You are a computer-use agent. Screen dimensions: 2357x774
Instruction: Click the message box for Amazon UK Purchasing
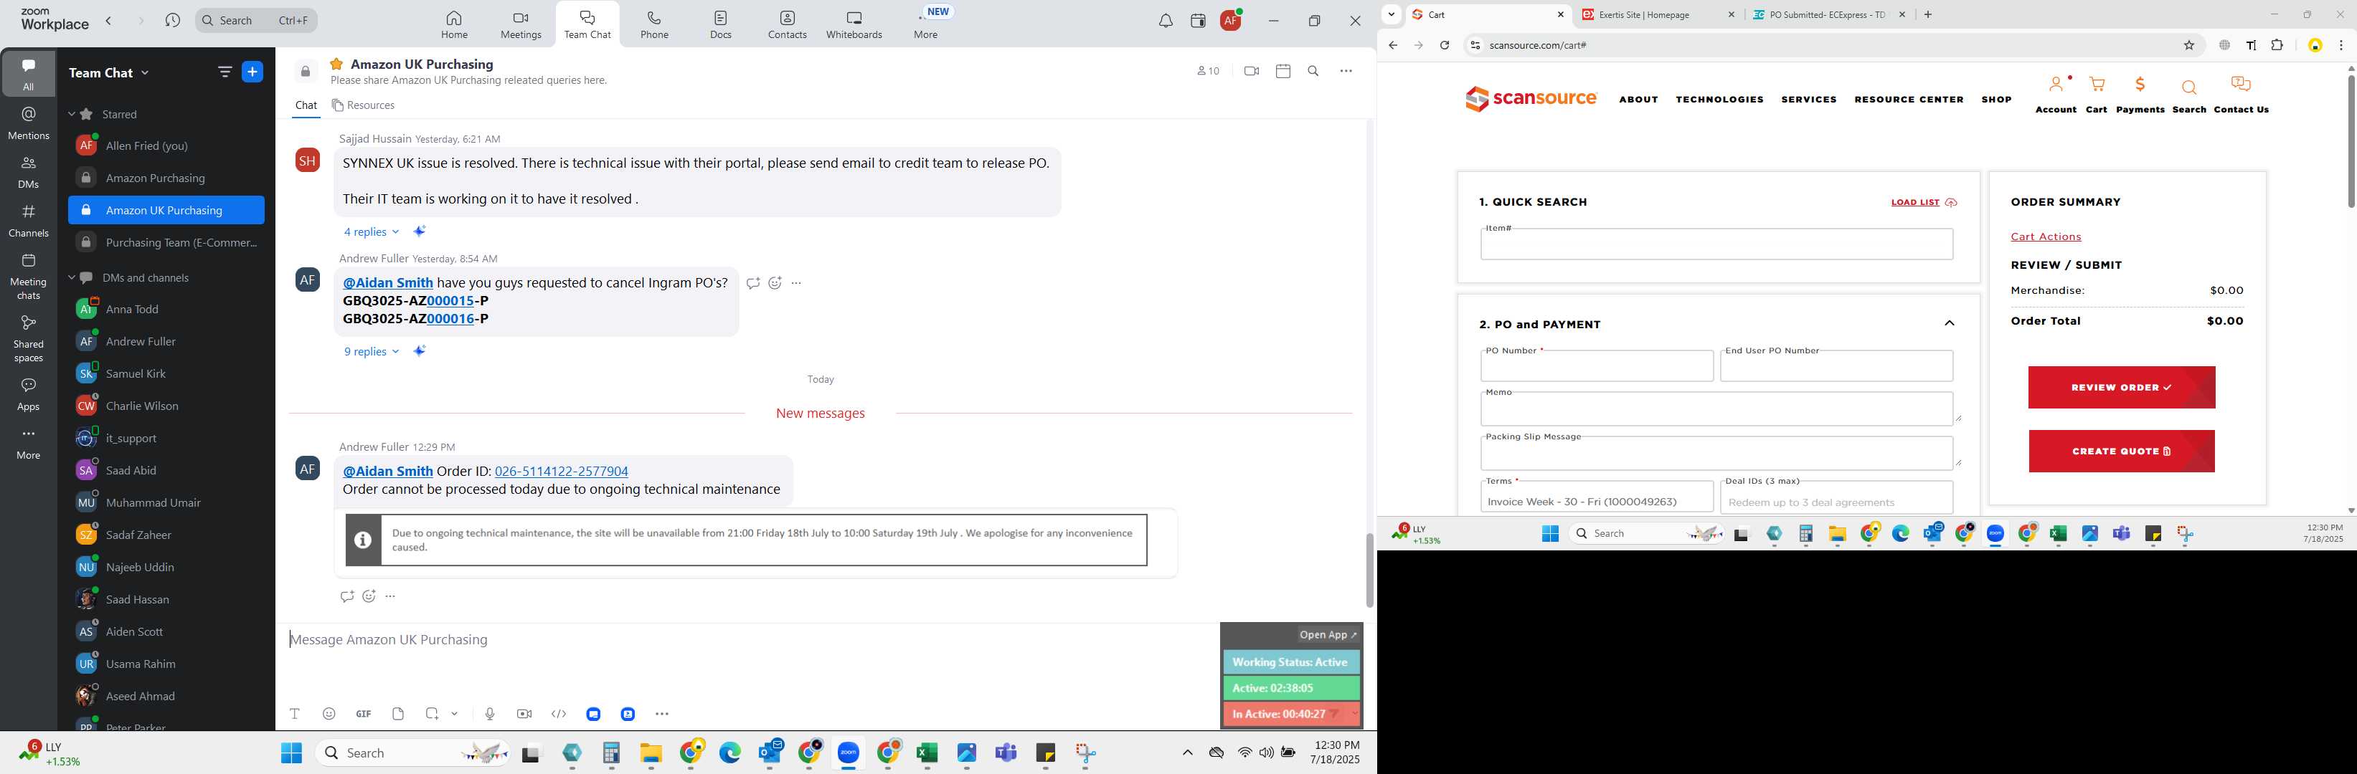click(x=750, y=640)
